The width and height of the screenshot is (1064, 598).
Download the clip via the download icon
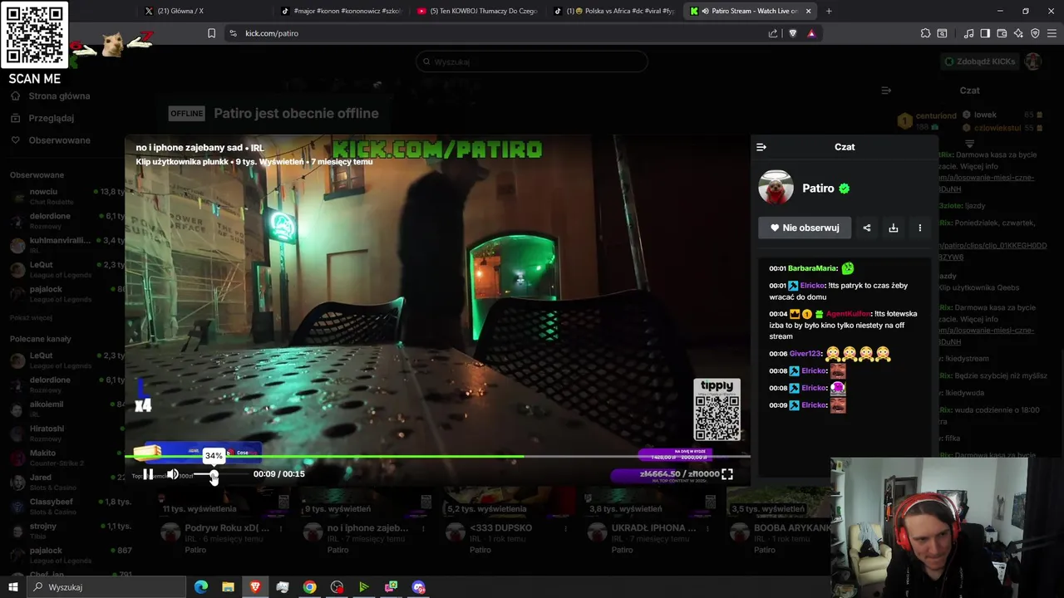[894, 228]
